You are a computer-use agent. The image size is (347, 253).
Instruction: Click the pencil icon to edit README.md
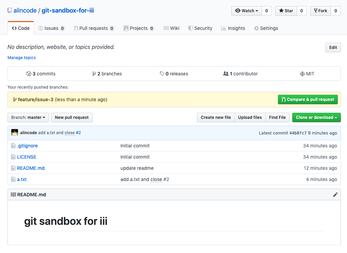point(335,195)
